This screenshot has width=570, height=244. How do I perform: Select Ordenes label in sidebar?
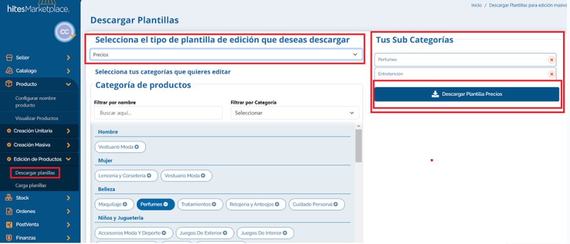[25, 211]
